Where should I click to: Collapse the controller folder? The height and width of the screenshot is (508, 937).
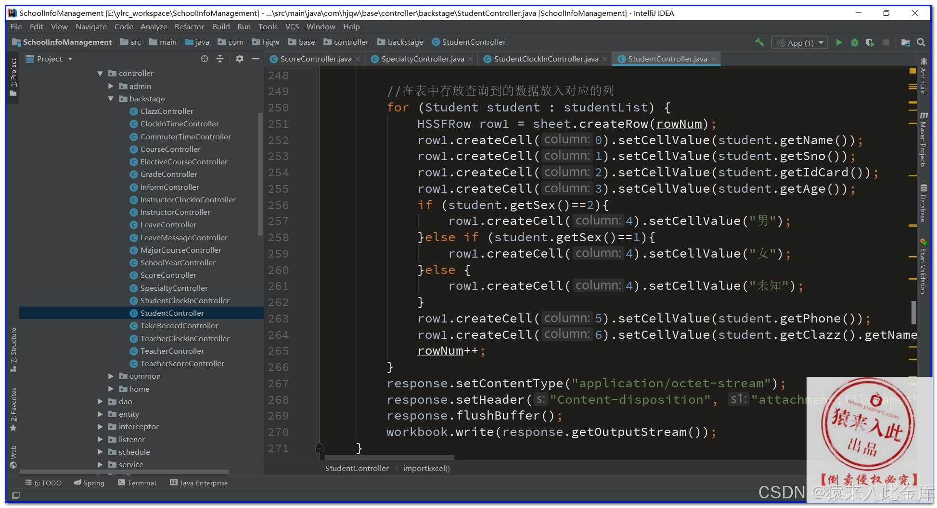click(100, 74)
